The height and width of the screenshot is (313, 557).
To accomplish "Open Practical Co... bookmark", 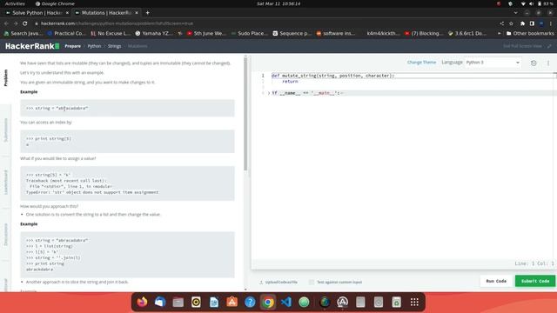I will 66,33.
